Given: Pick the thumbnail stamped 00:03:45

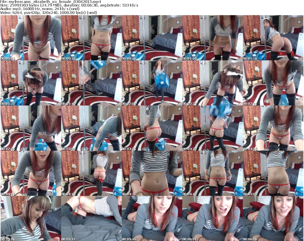Looking at the screenshot, I should 273,128.
